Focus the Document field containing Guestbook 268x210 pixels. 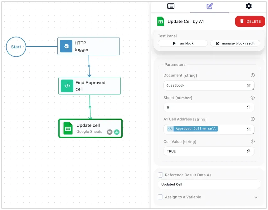(x=209, y=85)
